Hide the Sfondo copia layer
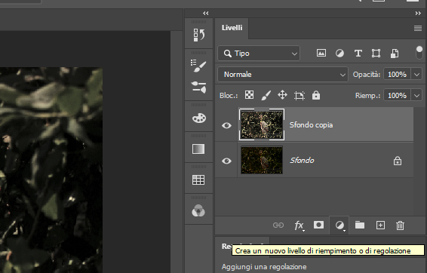Image resolution: width=427 pixels, height=273 pixels. (x=226, y=125)
